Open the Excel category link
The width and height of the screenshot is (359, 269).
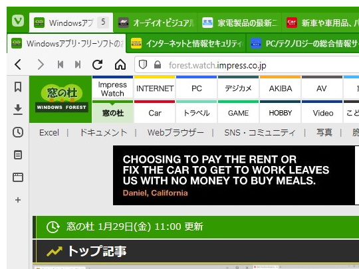49,133
